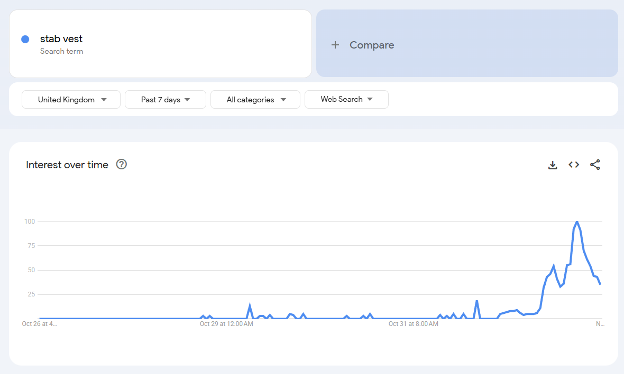Click the Interest over time heading

67,165
